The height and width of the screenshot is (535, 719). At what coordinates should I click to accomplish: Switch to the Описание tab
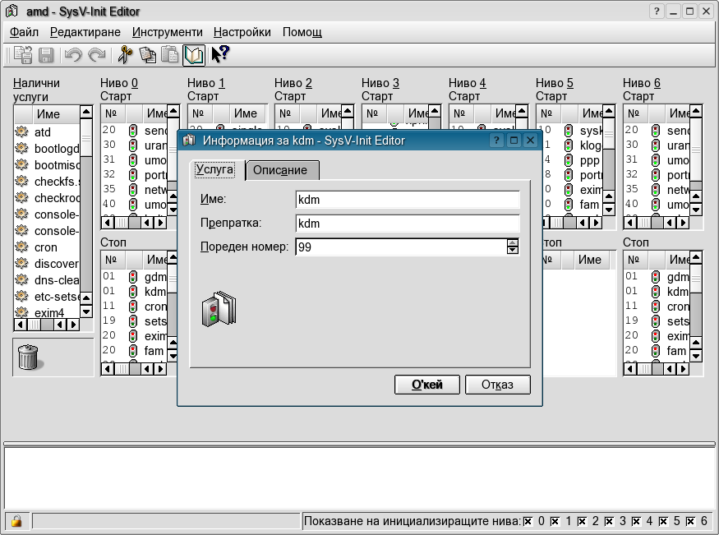[280, 170]
